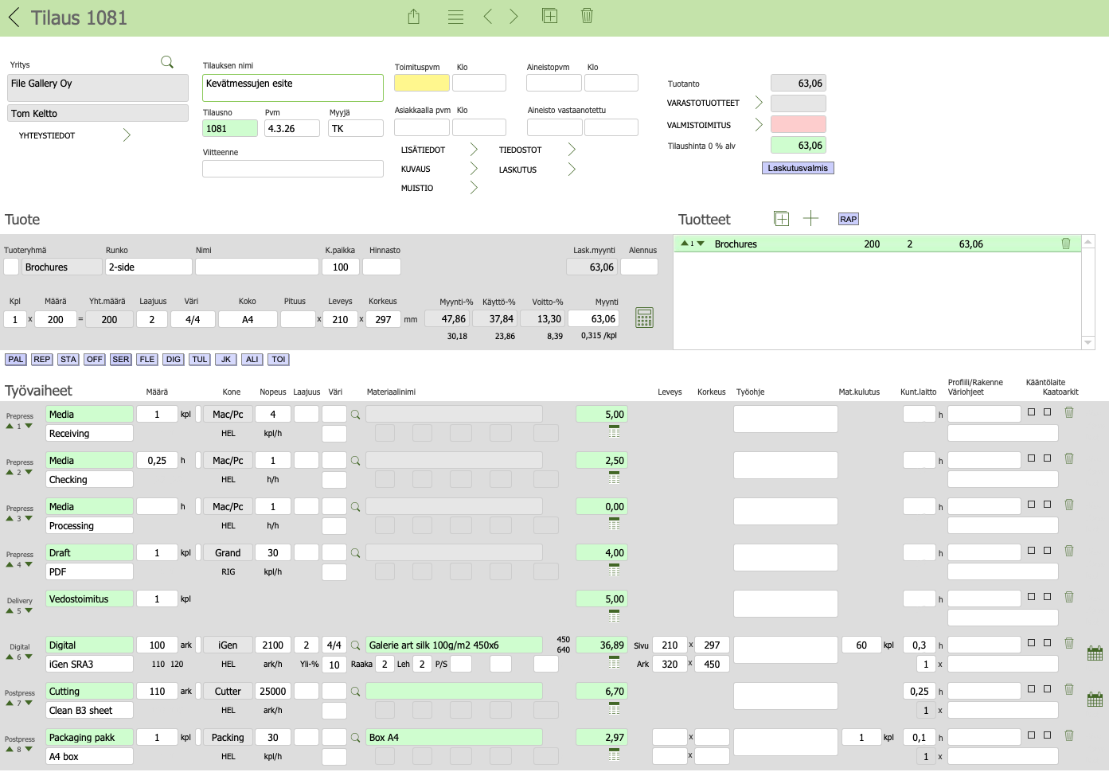The height and width of the screenshot is (772, 1109).
Task: Expand the LISÄTIEDOT section
Action: [474, 150]
